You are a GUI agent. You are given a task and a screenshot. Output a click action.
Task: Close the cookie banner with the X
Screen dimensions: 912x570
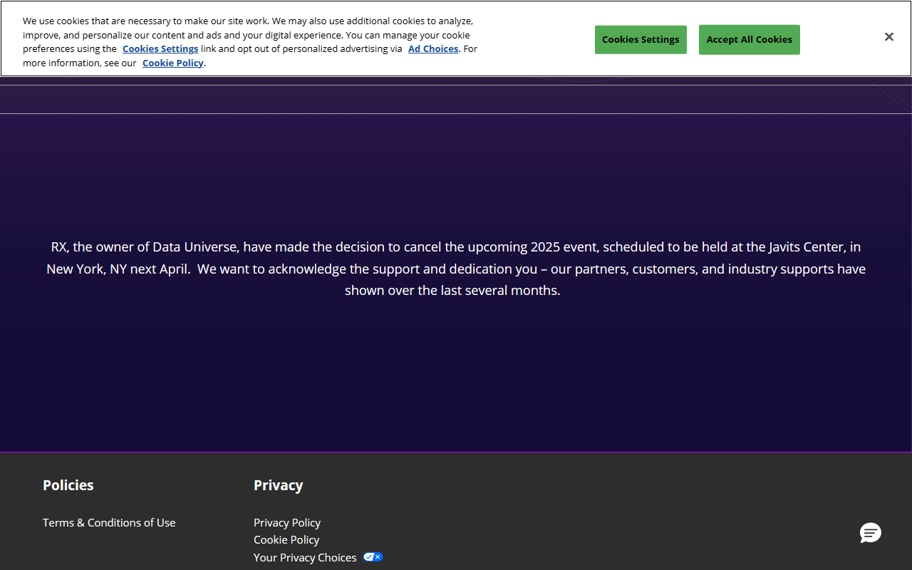point(888,37)
